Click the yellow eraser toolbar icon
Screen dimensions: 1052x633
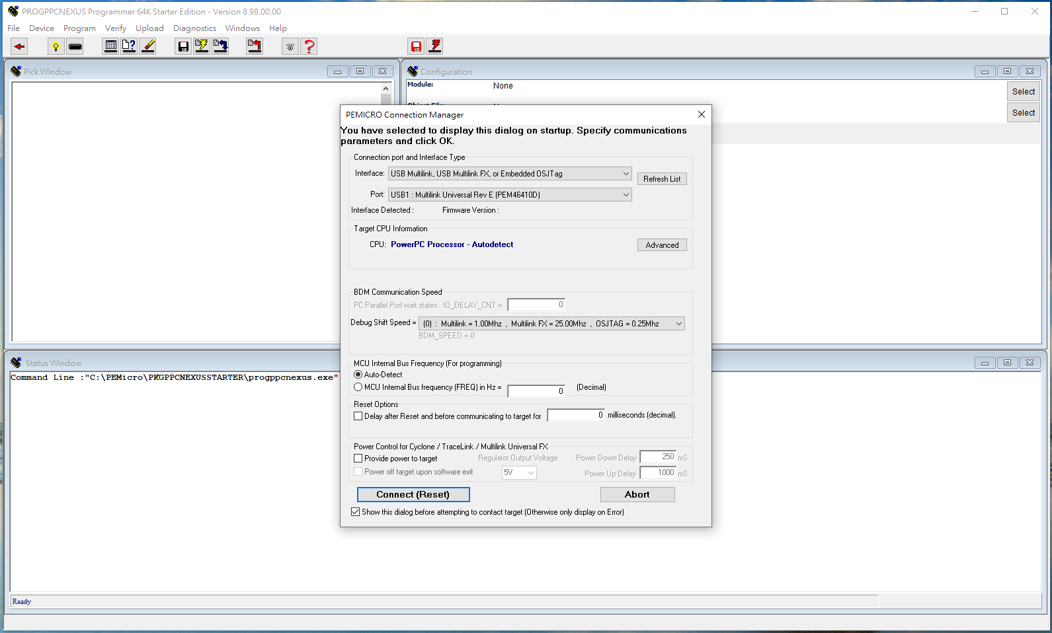148,46
